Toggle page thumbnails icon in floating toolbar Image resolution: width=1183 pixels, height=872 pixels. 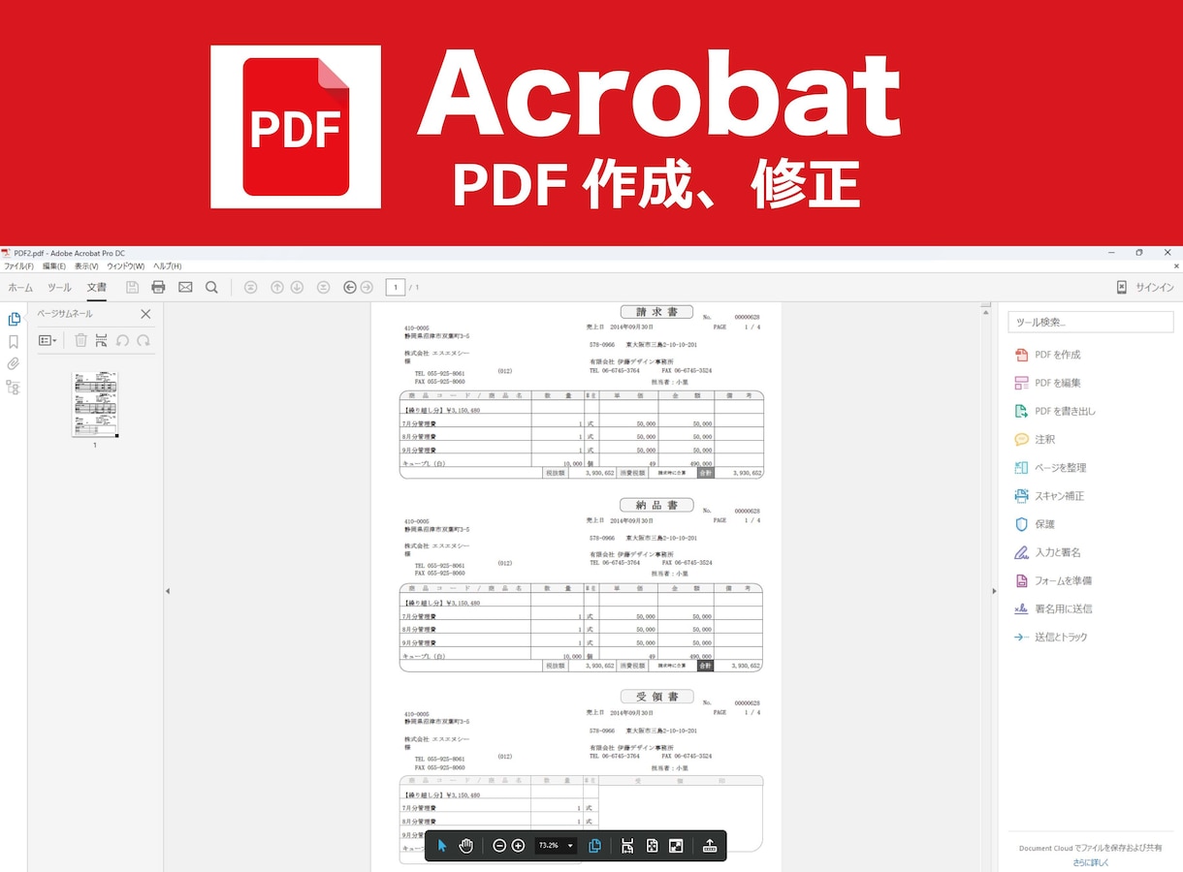[594, 846]
